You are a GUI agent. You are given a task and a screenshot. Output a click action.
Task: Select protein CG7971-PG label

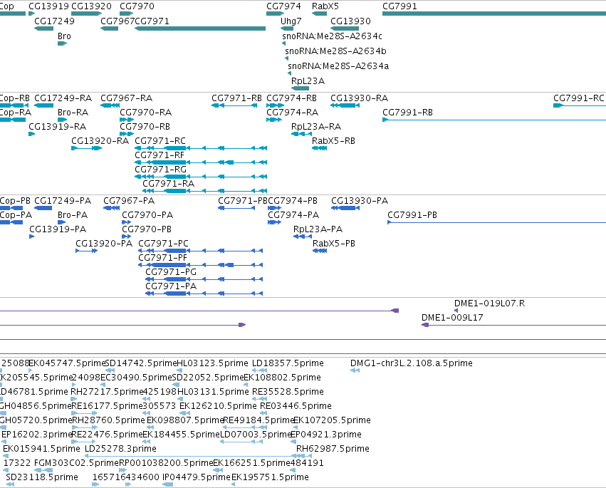[171, 272]
